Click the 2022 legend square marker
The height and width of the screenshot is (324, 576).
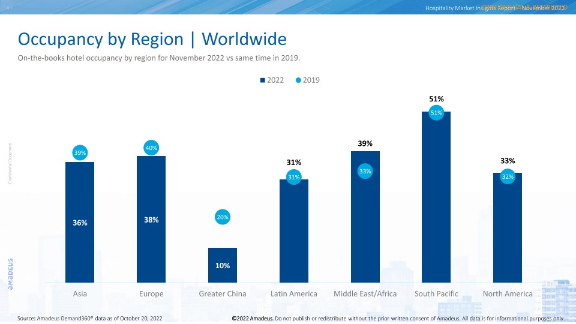[x=263, y=80]
